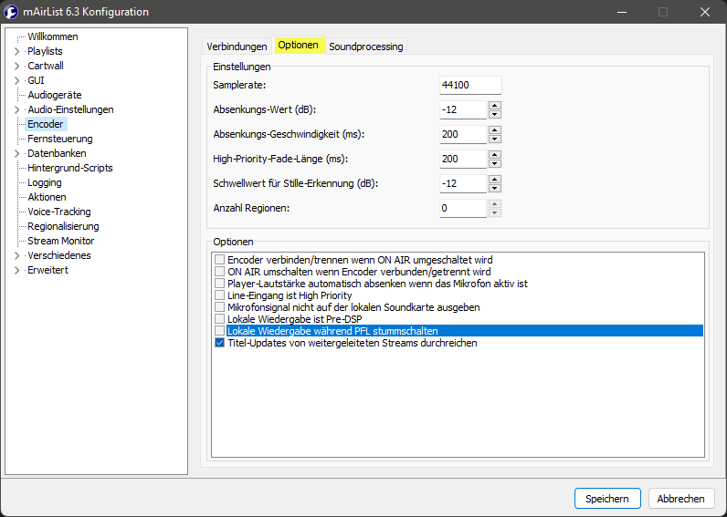Increase Absenkungs-Wert with the up arrow

(494, 105)
